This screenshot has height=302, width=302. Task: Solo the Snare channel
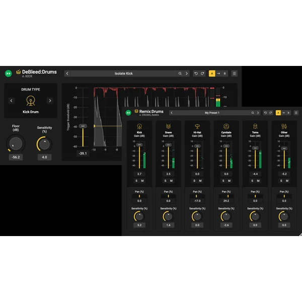coord(166,181)
